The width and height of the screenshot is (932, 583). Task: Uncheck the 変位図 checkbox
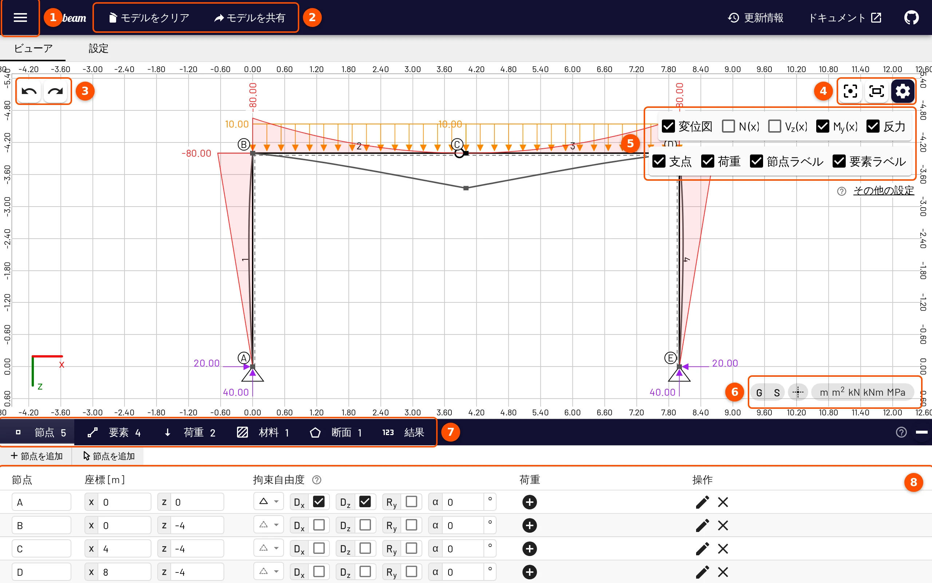coord(668,126)
